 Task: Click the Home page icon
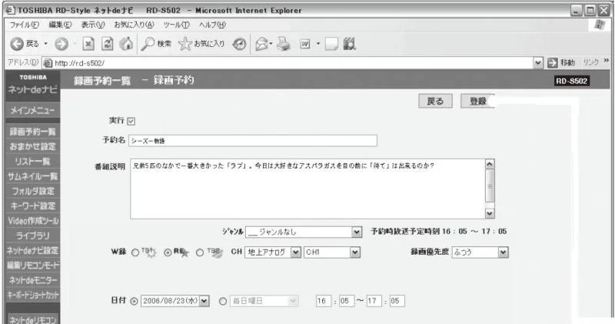tap(126, 44)
